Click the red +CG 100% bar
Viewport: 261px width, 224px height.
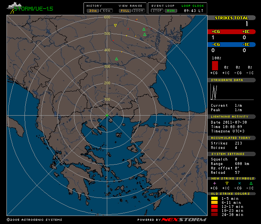215,65
